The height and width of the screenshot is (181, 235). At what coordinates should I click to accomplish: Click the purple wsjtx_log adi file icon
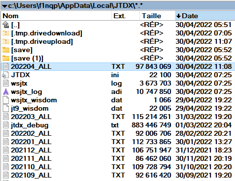pyautogui.click(x=6, y=91)
